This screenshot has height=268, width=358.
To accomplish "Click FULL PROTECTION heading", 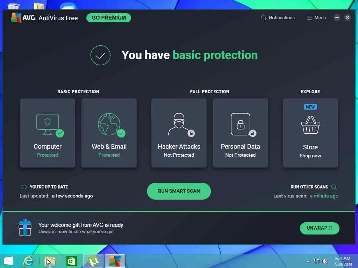I will [210, 92].
